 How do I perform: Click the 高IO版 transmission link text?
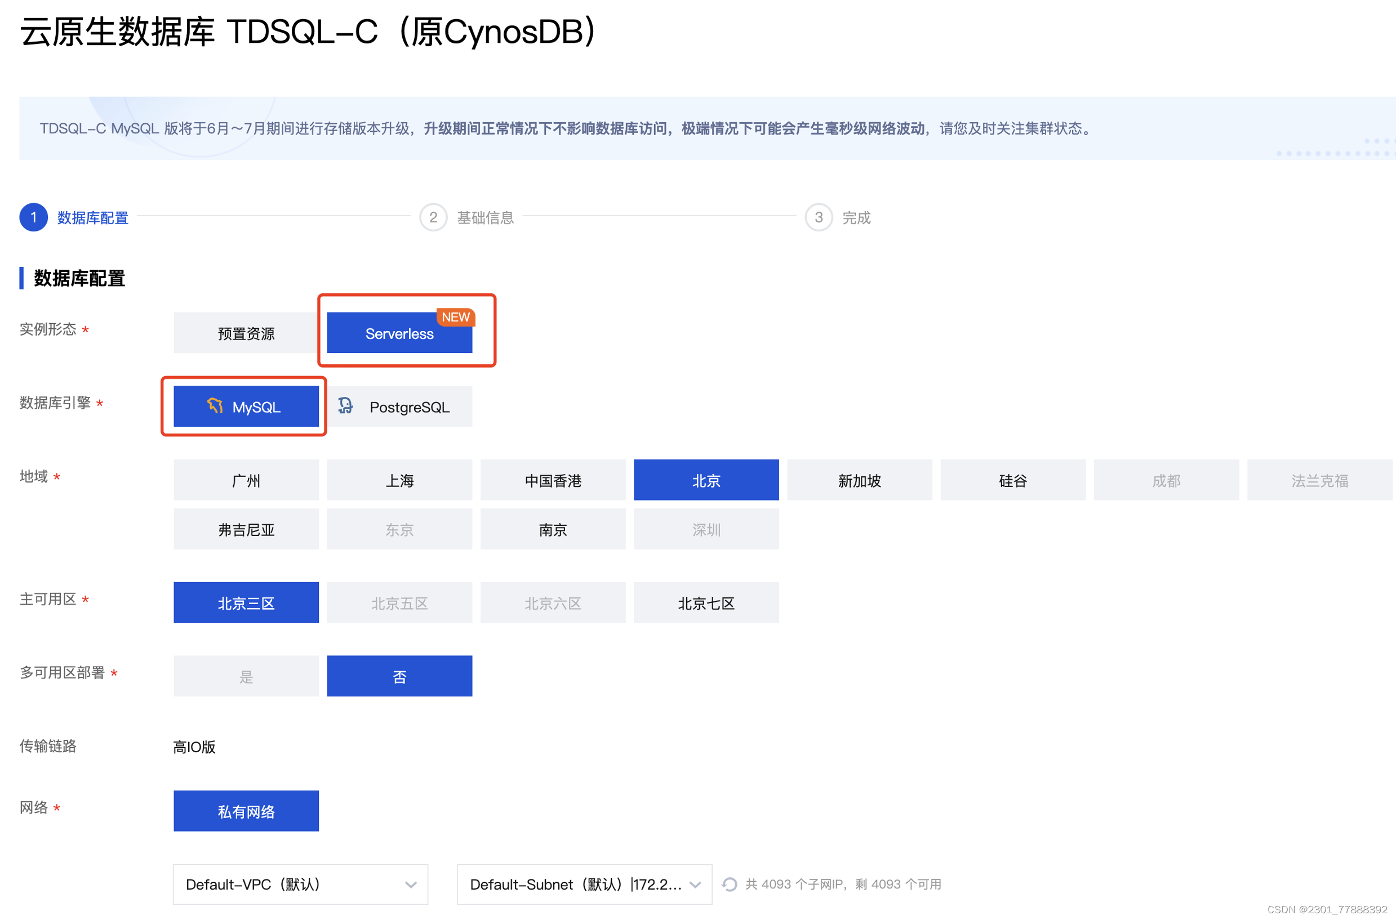coord(194,747)
